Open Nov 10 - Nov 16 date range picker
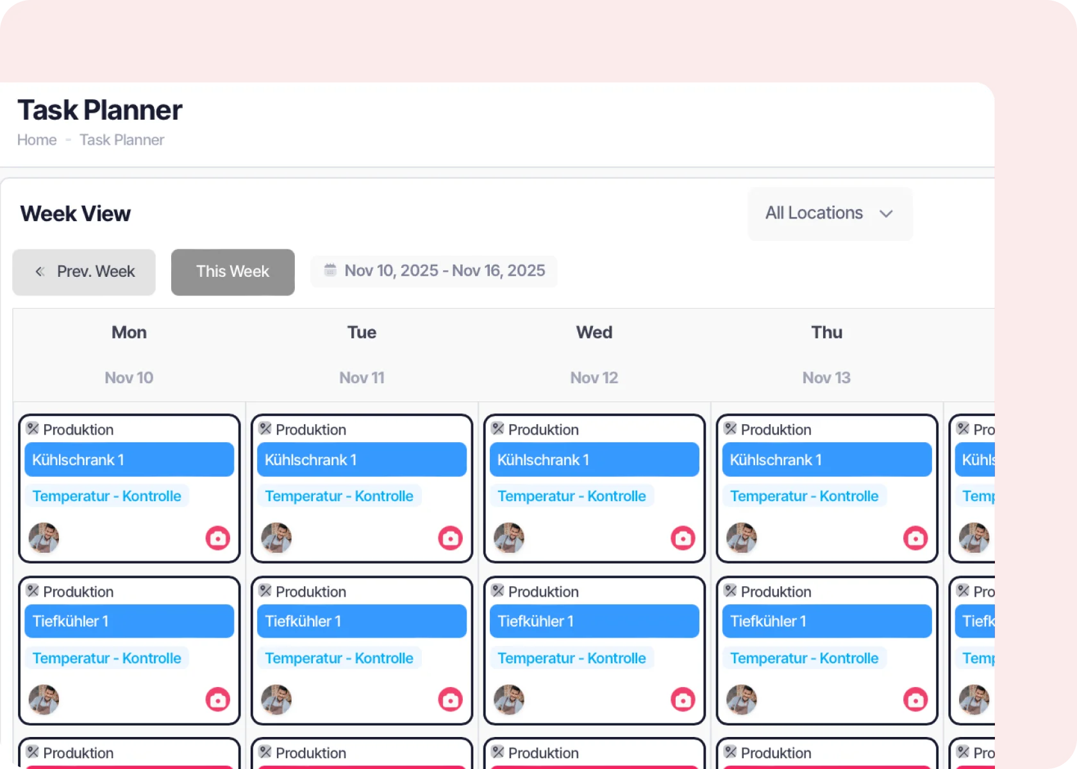The image size is (1077, 769). tap(434, 271)
